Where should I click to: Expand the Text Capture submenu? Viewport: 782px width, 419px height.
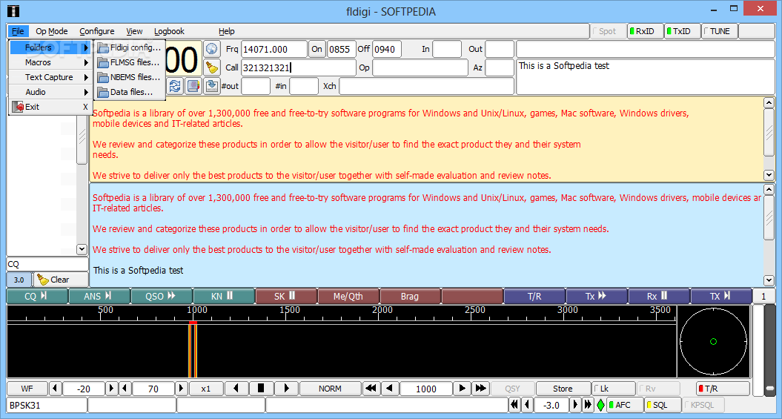pos(50,77)
